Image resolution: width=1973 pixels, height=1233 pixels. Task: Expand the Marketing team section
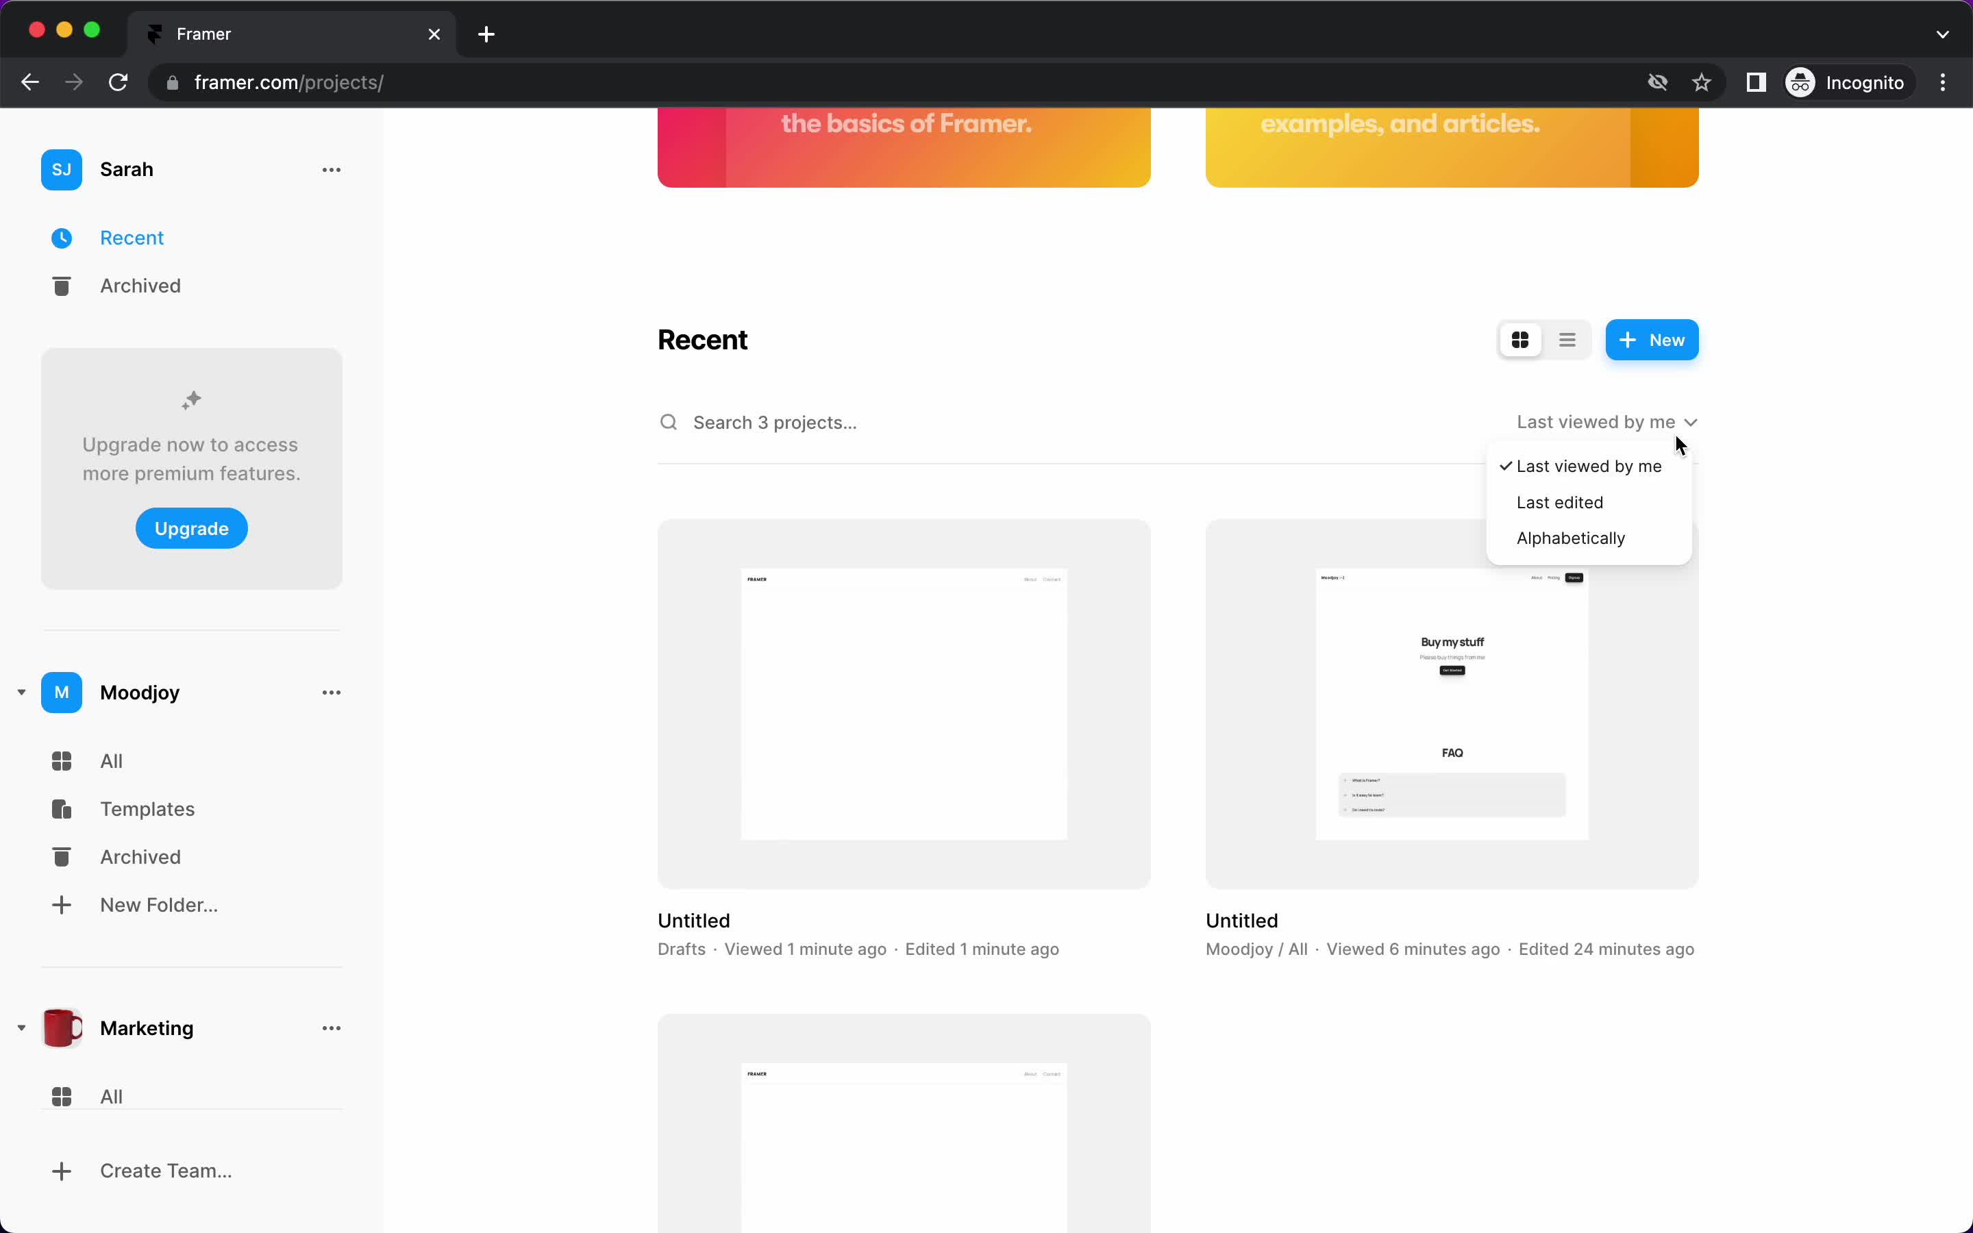click(x=21, y=1027)
